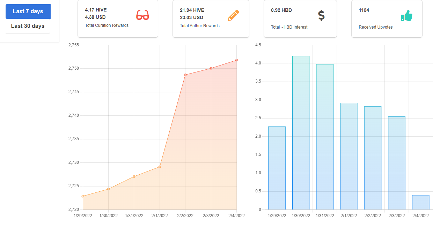Image resolution: width=440 pixels, height=229 pixels.
Task: Click the pencil author rewards icon
Action: click(x=234, y=15)
